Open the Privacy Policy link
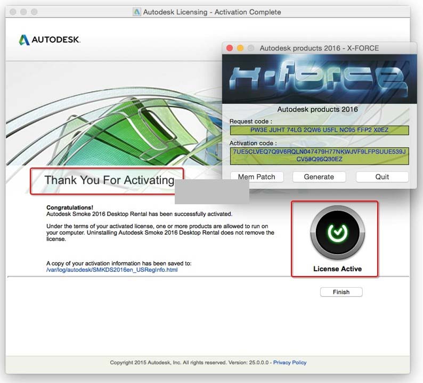 290,363
